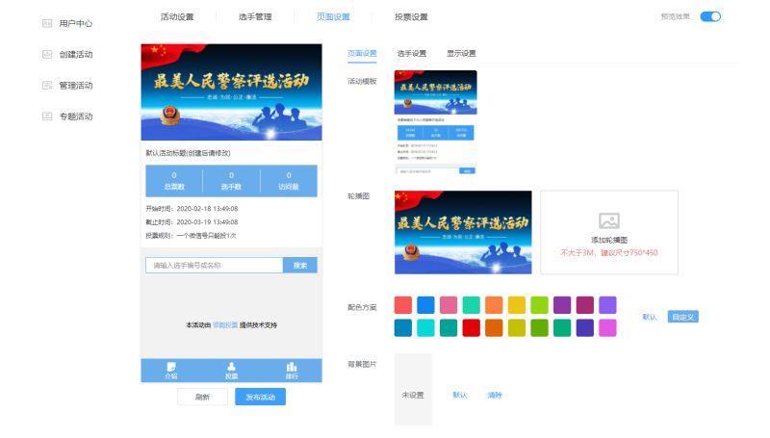Tap the 排行 ranking icon in preview

point(292,370)
